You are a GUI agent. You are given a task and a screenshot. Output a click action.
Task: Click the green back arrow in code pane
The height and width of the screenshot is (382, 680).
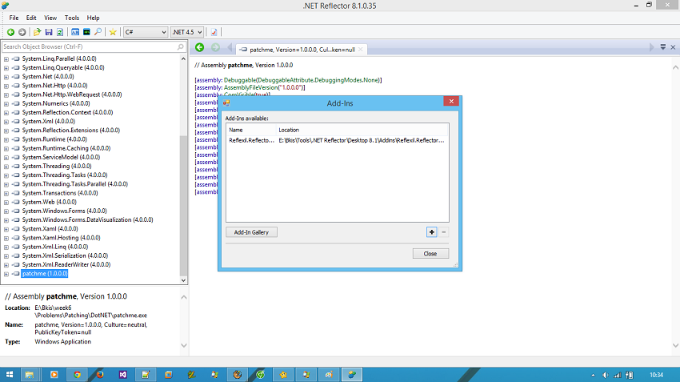[199, 47]
